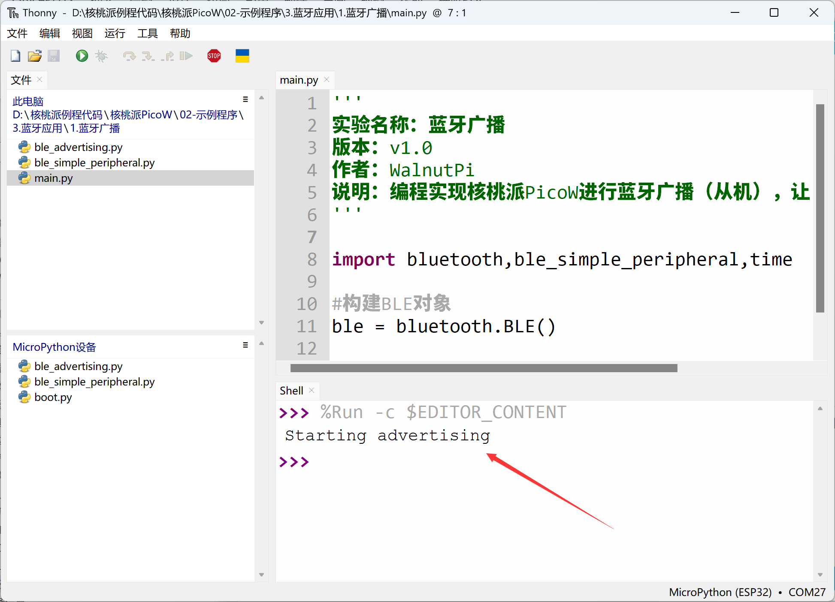The image size is (835, 602).
Task: Open local folder hamburger menu in Files panel
Action: point(245,99)
